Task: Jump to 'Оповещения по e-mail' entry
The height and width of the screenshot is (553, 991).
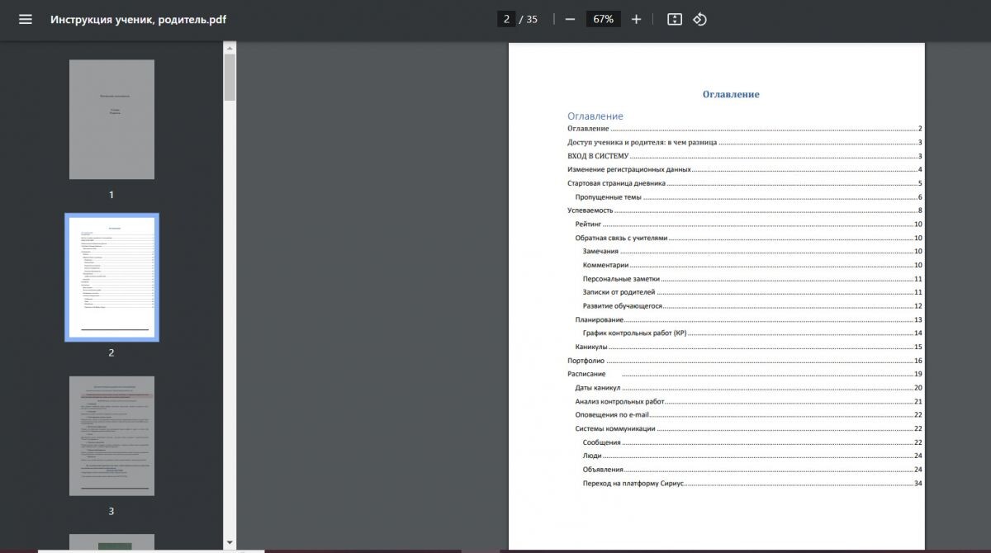Action: (748, 414)
